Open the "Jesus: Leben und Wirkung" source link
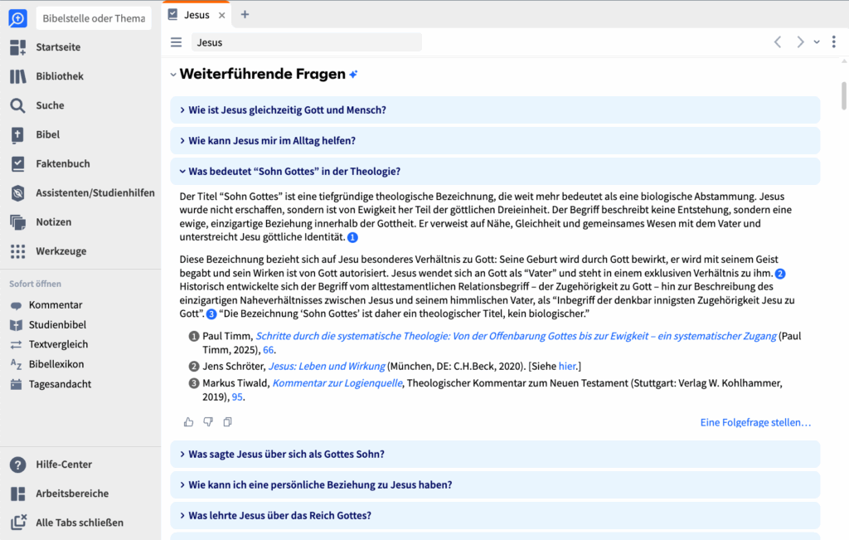The height and width of the screenshot is (540, 849). click(x=327, y=366)
